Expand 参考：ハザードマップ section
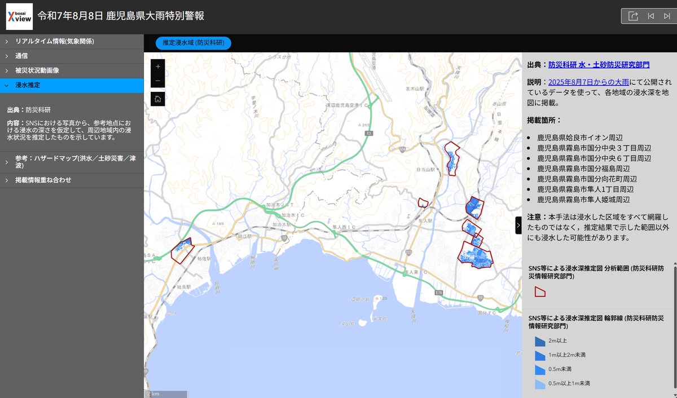The image size is (677, 398). (72, 162)
